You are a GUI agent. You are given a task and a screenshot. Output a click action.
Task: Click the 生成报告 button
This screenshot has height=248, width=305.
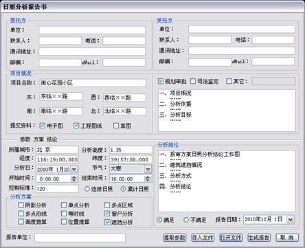[259, 238]
